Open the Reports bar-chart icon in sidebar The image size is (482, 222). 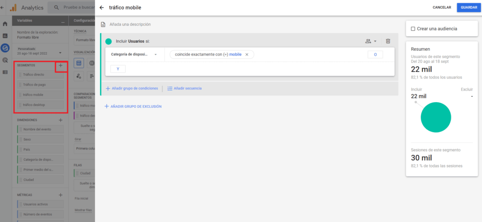(5, 36)
